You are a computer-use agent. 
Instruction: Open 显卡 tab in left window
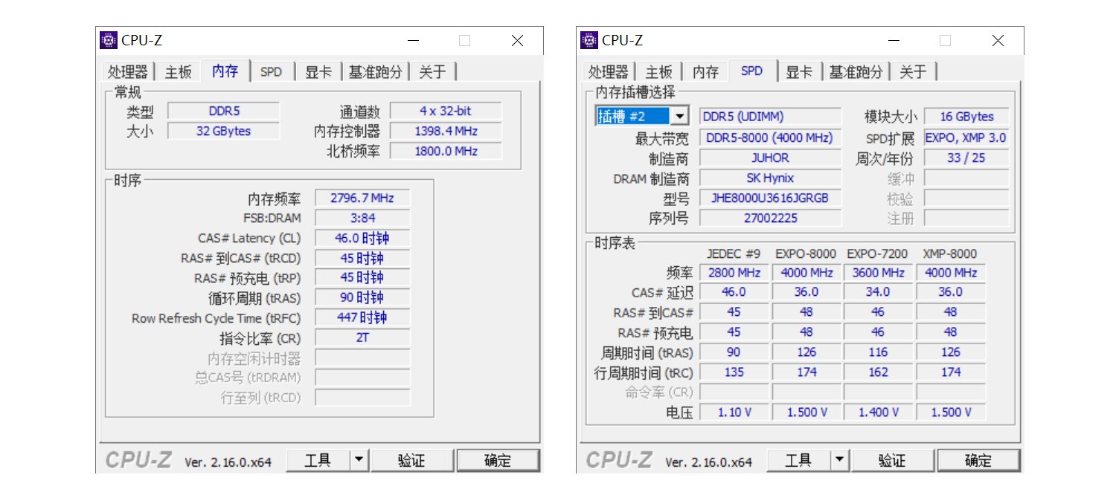(318, 71)
